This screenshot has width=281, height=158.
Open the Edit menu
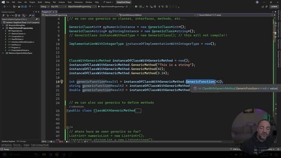[x=14, y=2]
